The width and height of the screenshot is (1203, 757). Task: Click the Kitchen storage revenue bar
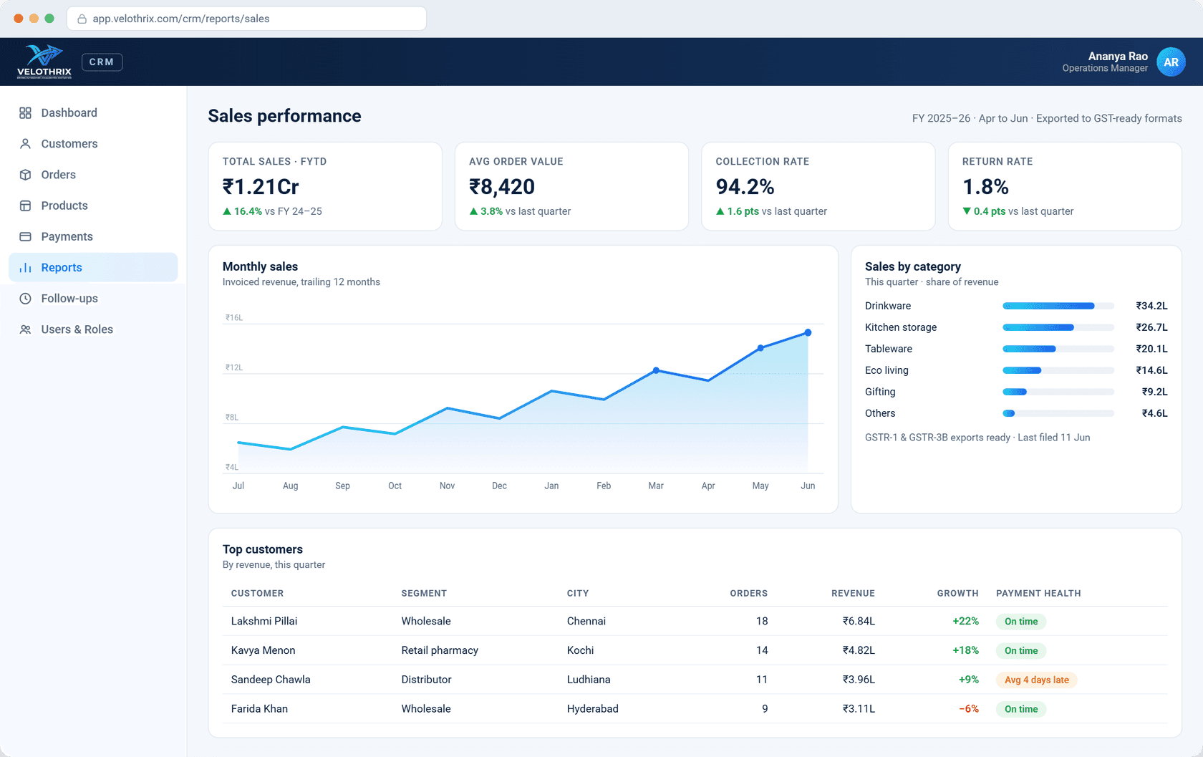1058,327
